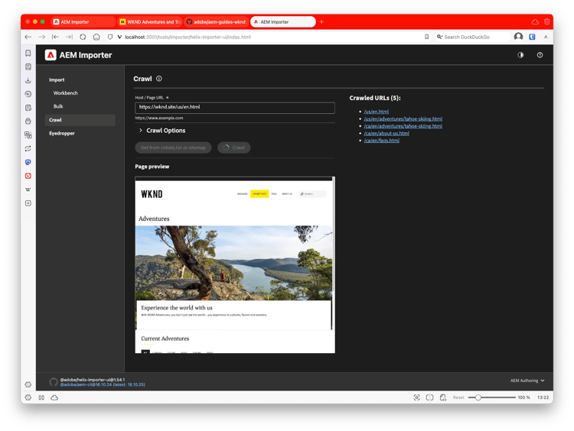
Task: Click the @adobe/aem-cli version link
Action: point(103,384)
